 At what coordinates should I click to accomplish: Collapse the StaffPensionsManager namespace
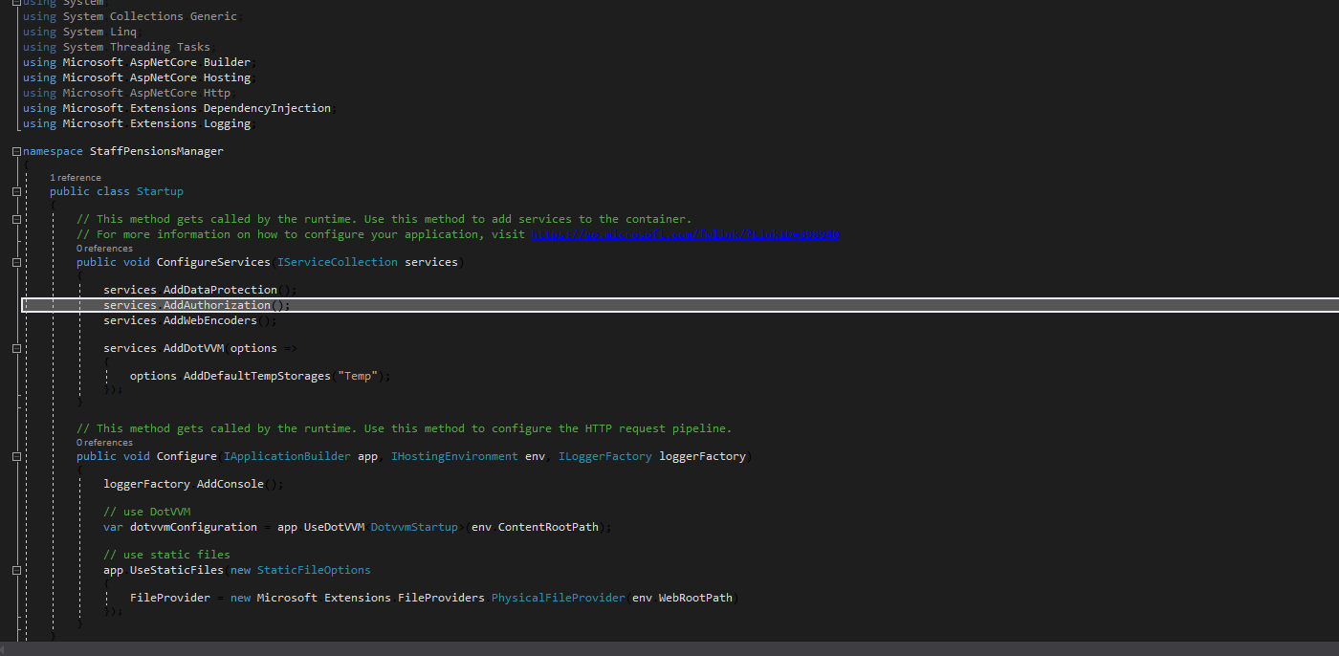(x=16, y=150)
